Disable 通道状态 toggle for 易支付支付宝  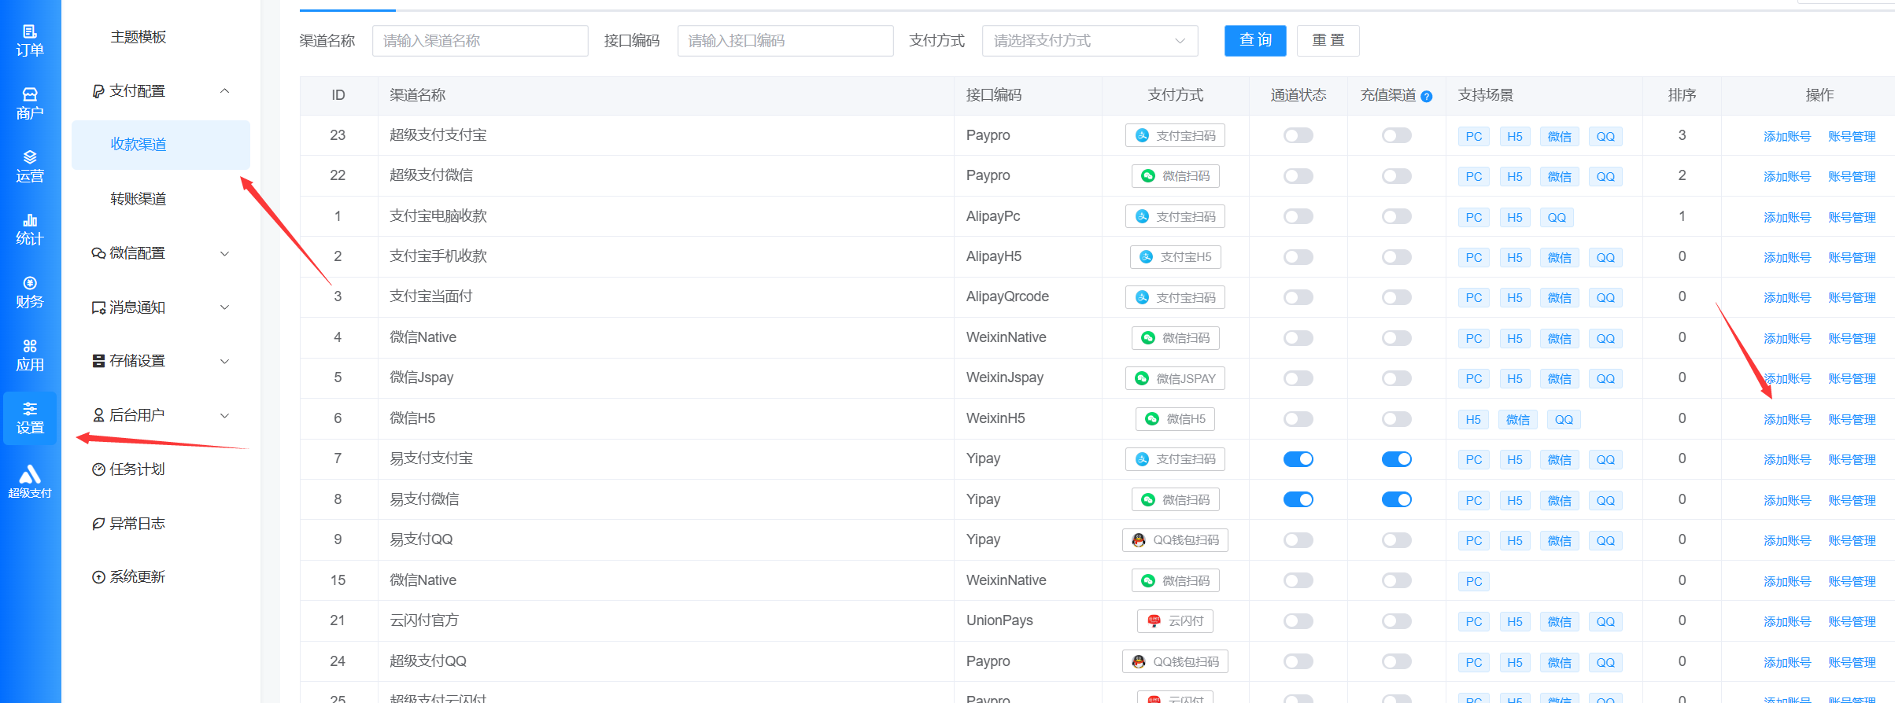point(1298,459)
